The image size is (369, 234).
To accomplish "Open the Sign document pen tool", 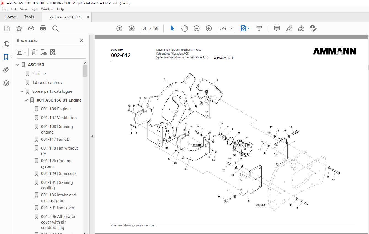I will [x=301, y=28].
